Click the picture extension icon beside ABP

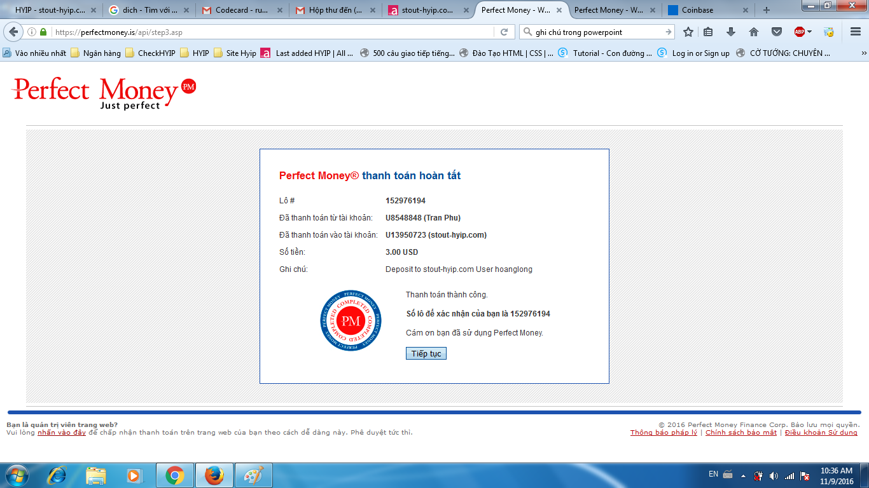828,32
